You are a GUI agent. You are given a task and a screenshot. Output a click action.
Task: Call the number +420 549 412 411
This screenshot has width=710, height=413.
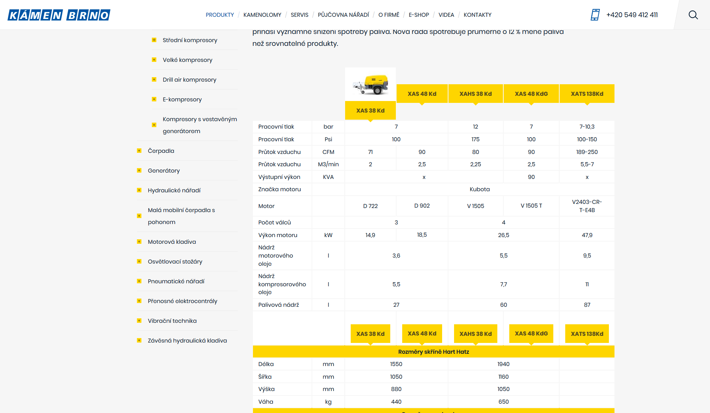coord(632,15)
